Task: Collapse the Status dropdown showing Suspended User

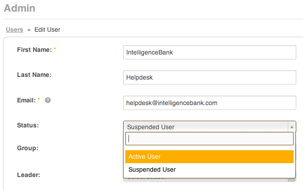Action: (209, 127)
